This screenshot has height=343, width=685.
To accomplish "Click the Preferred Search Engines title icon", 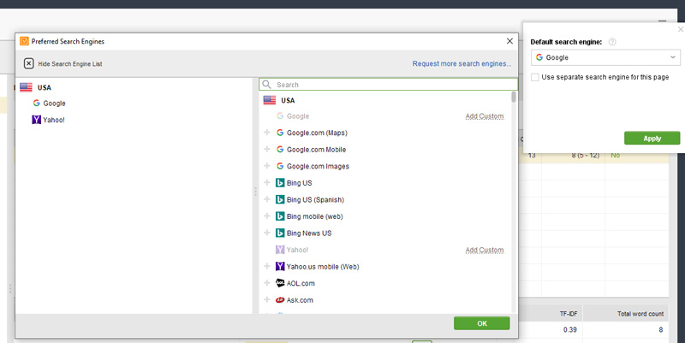I will (24, 41).
